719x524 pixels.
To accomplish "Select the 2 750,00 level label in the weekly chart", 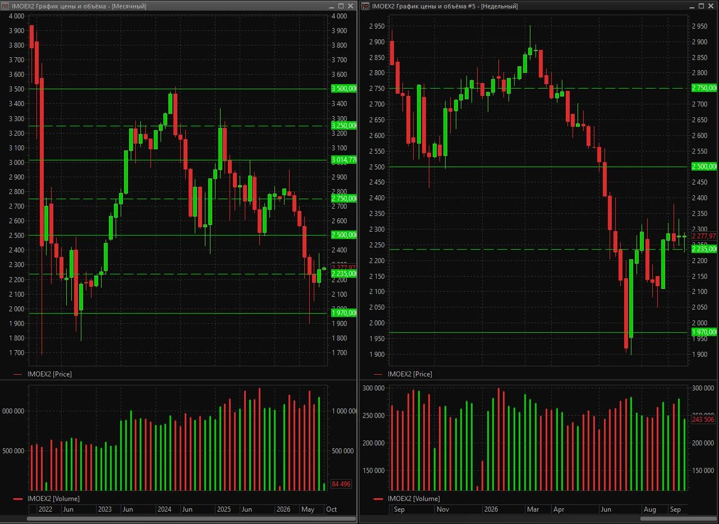I will tap(704, 88).
